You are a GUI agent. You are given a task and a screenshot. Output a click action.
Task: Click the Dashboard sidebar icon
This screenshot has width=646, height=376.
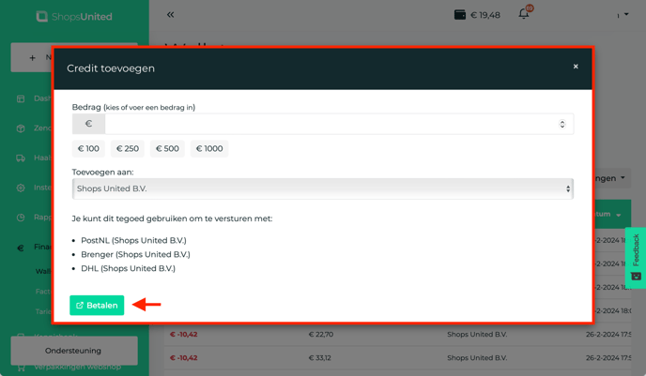tap(21, 98)
